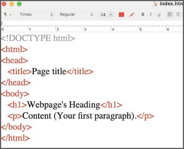Click the closing </title> tag

pyautogui.click(x=80, y=72)
